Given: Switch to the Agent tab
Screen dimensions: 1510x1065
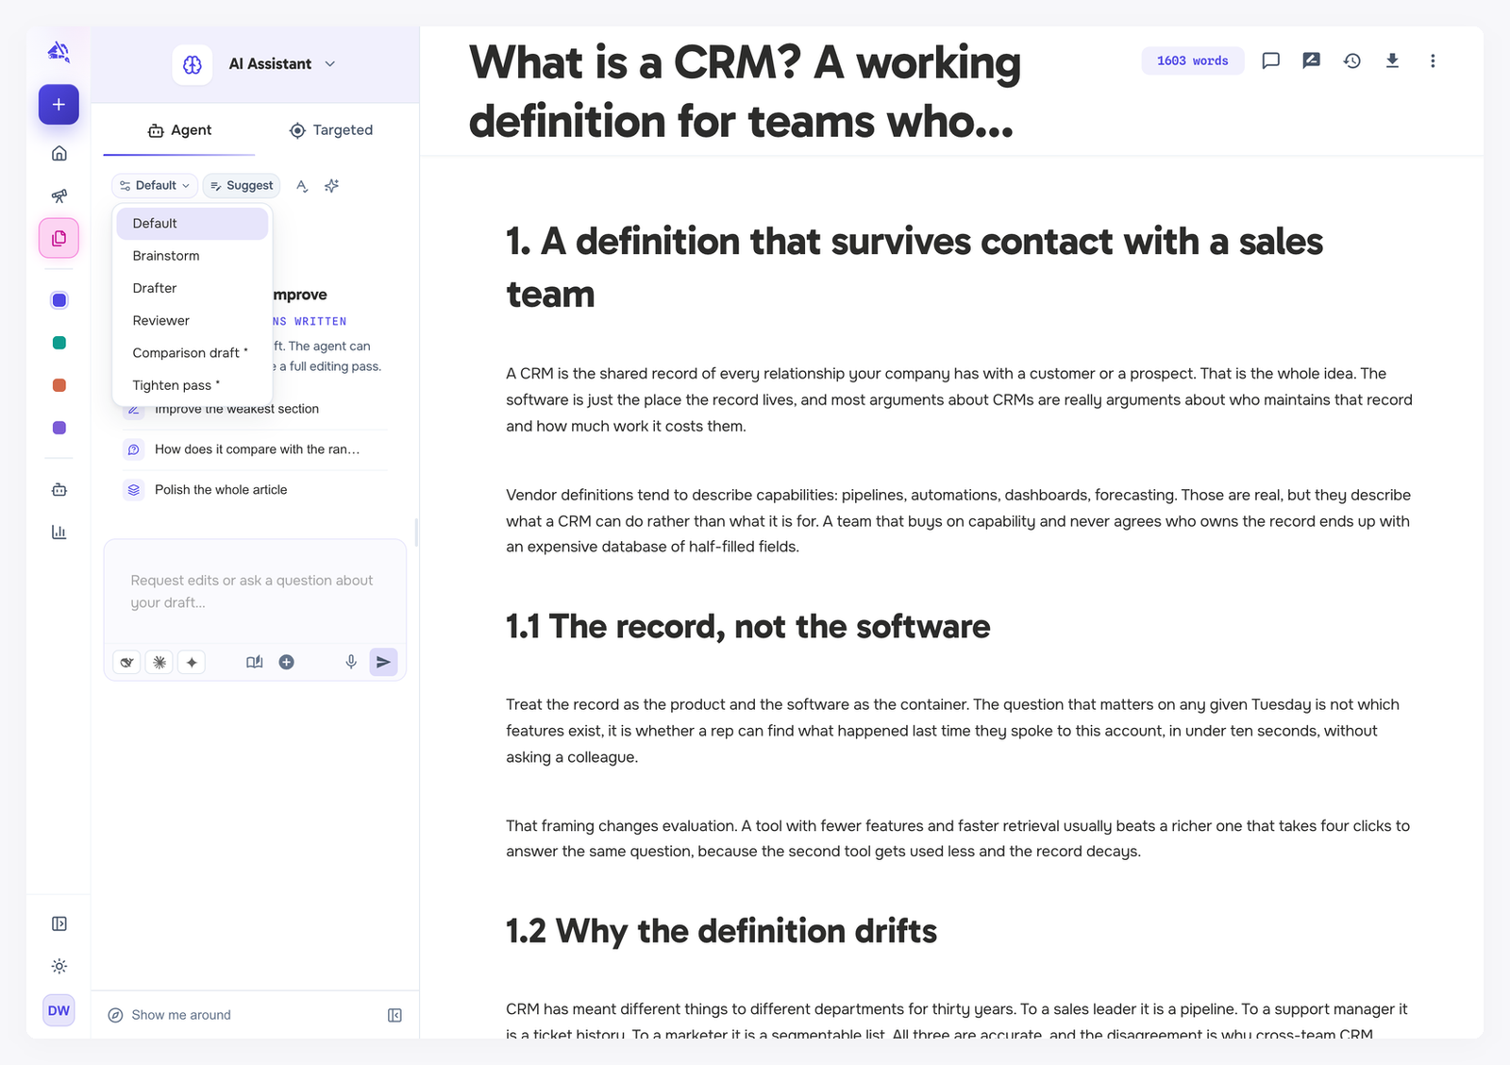Looking at the screenshot, I should 179,130.
